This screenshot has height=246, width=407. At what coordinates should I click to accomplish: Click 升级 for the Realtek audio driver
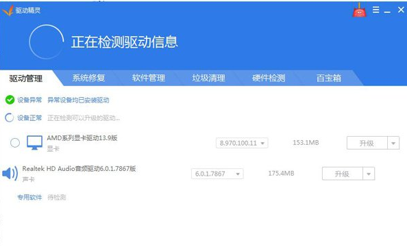343,174
